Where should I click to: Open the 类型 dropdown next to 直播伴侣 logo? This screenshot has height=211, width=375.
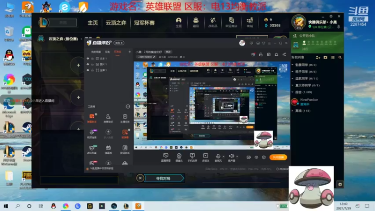point(119,43)
